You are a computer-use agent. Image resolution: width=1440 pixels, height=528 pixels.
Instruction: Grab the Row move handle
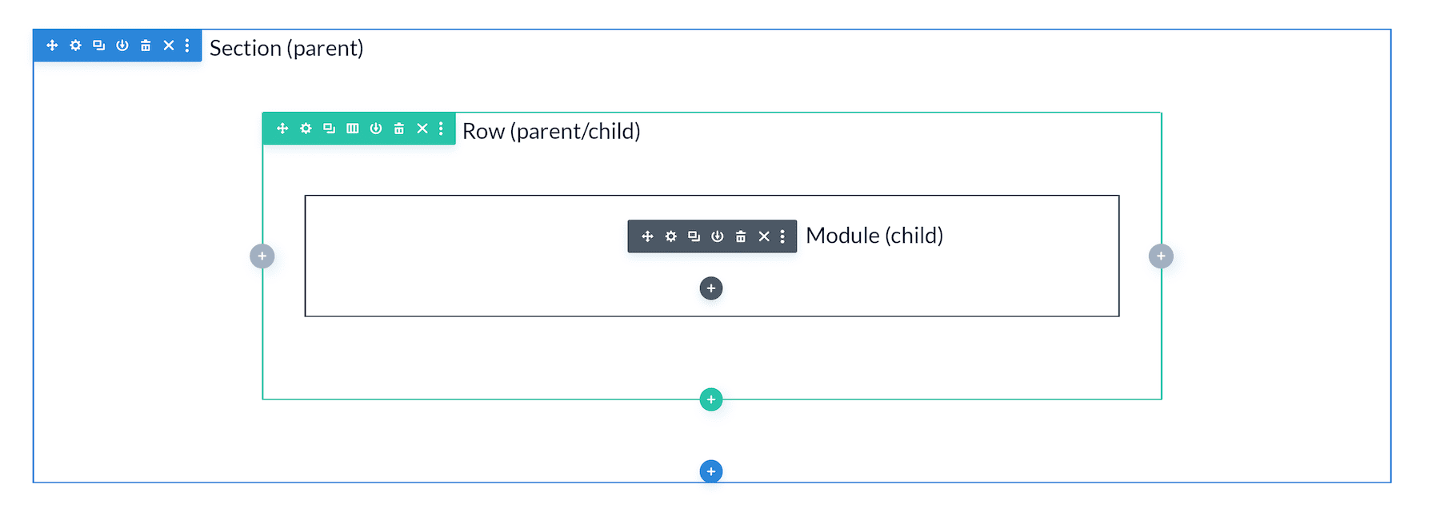pos(282,128)
